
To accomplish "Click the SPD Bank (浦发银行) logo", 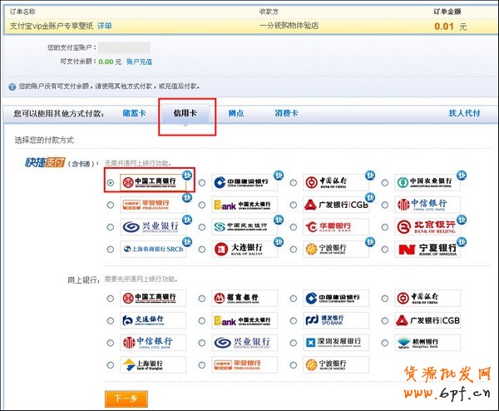I will click(336, 320).
